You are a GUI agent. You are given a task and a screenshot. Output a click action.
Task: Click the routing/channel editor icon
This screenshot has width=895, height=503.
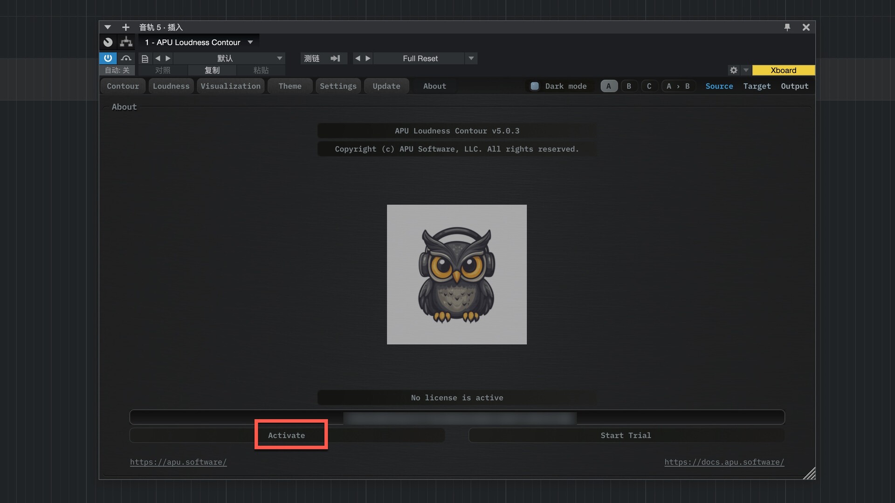[126, 42]
